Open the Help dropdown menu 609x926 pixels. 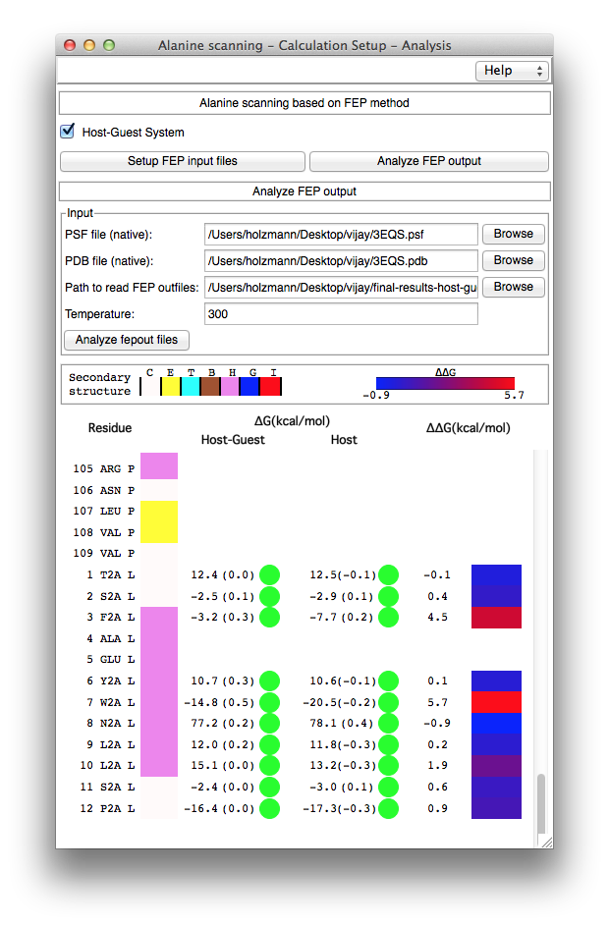click(x=511, y=71)
